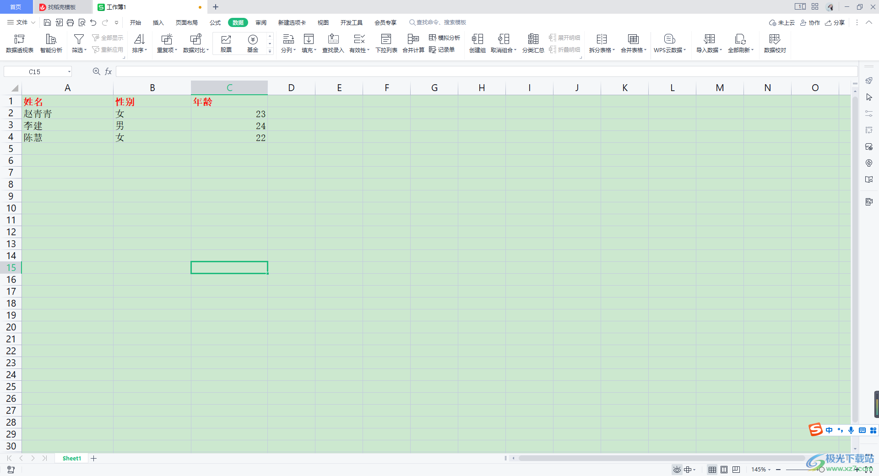Select cell containing 赵青青
879x476 pixels.
point(67,114)
